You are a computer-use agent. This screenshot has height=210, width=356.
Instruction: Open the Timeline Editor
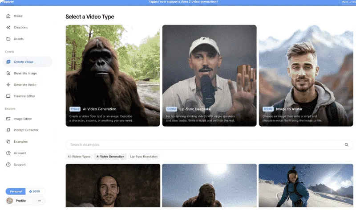(x=24, y=96)
